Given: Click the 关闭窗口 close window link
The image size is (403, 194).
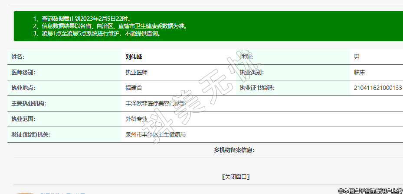Looking at the screenshot, I should pos(236,177).
